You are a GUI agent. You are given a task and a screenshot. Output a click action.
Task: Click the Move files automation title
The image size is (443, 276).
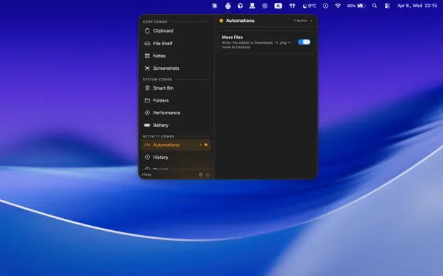tap(232, 37)
